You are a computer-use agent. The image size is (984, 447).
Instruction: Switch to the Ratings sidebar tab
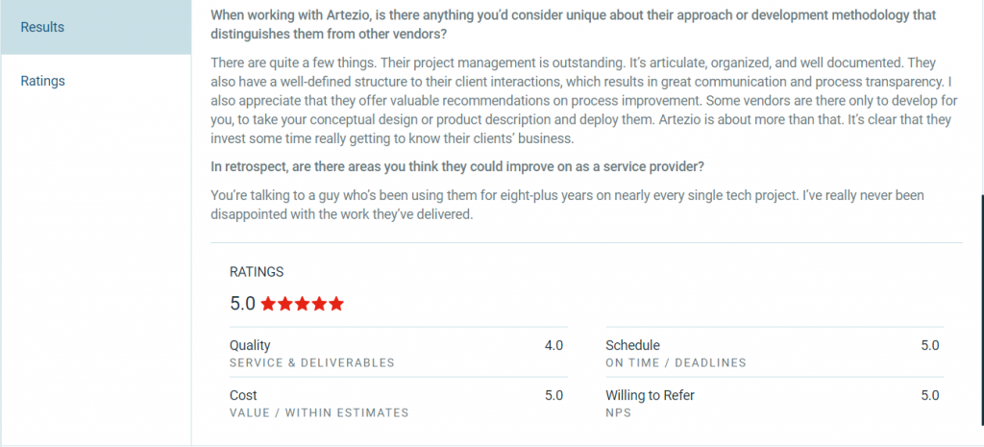[43, 81]
